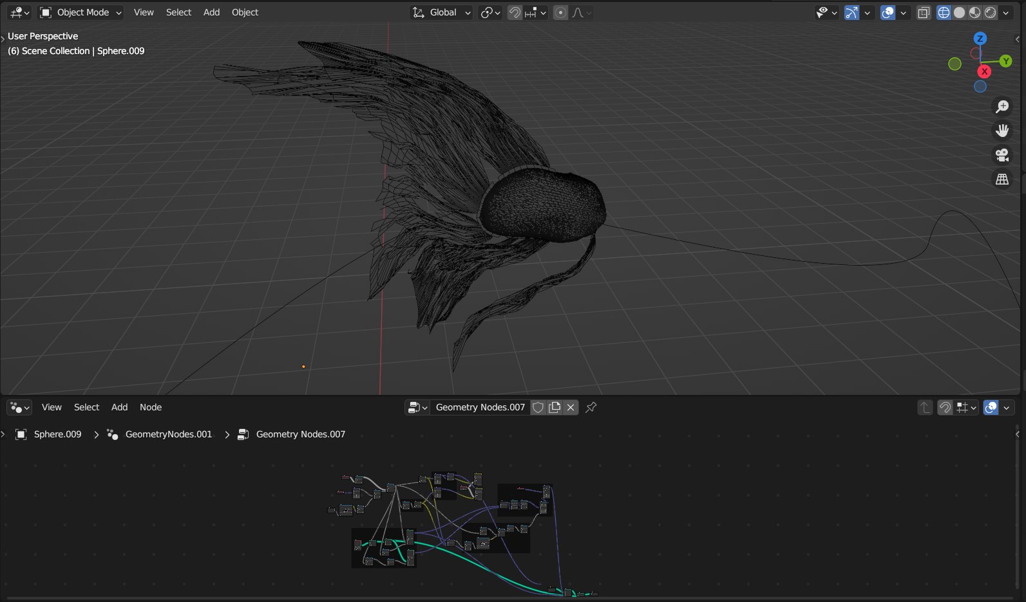Switch orthographic/perspective with grid icon

point(1002,179)
